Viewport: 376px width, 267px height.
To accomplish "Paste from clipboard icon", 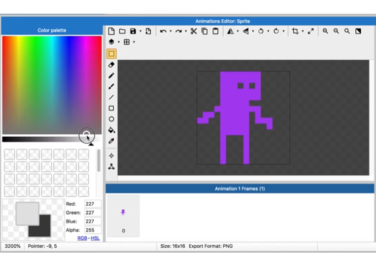I will tap(215, 31).
